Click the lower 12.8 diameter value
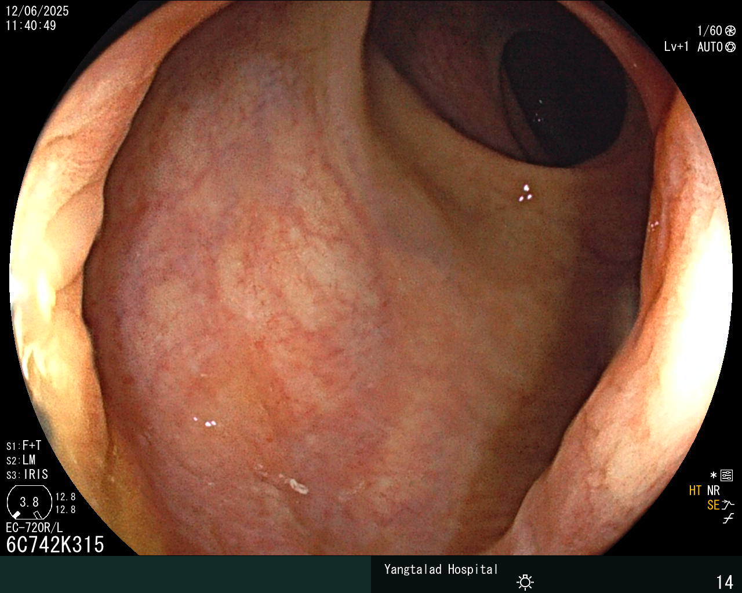 tap(66, 510)
